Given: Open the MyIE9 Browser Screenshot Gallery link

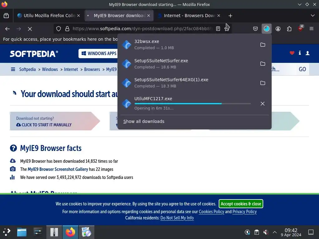Looking at the screenshot, I should point(58,169).
